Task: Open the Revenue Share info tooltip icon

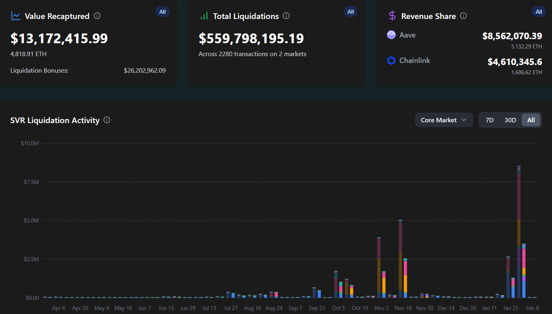Action: coord(463,16)
